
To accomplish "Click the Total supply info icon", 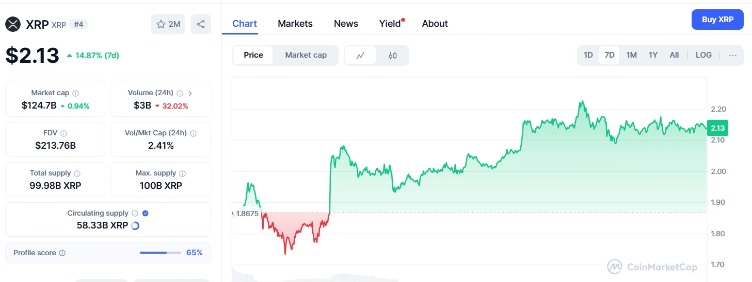I will pos(77,173).
